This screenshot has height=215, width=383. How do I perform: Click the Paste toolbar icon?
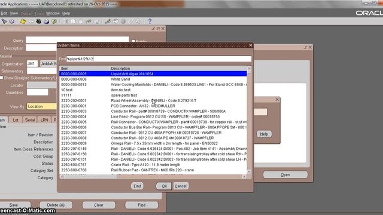(x=81, y=21)
